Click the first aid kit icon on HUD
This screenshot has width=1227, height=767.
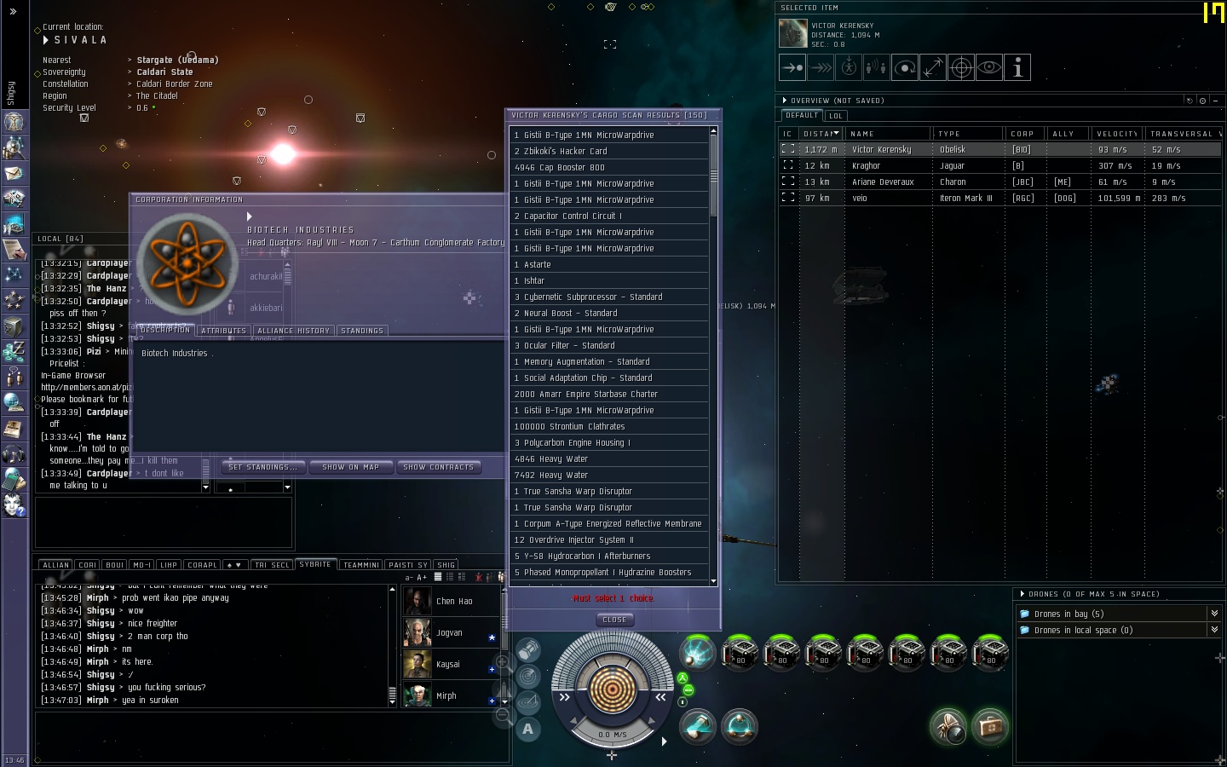click(x=989, y=727)
